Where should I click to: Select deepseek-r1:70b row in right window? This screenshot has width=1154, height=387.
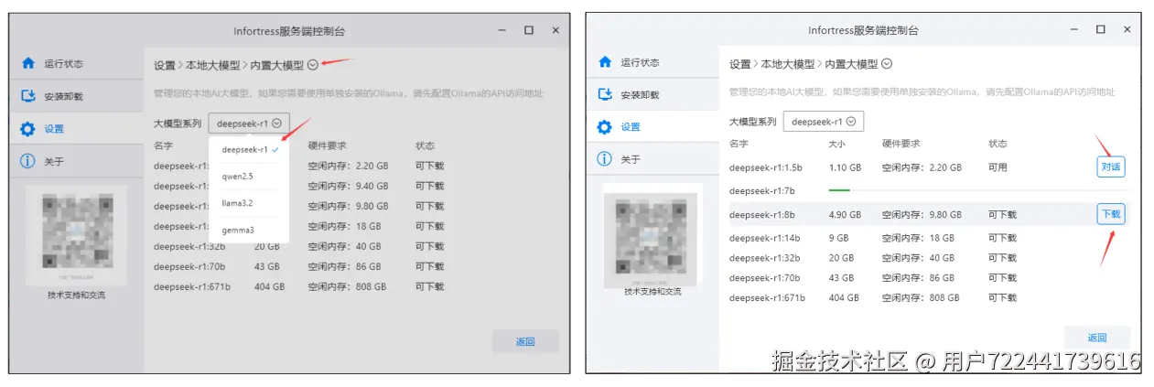929,278
